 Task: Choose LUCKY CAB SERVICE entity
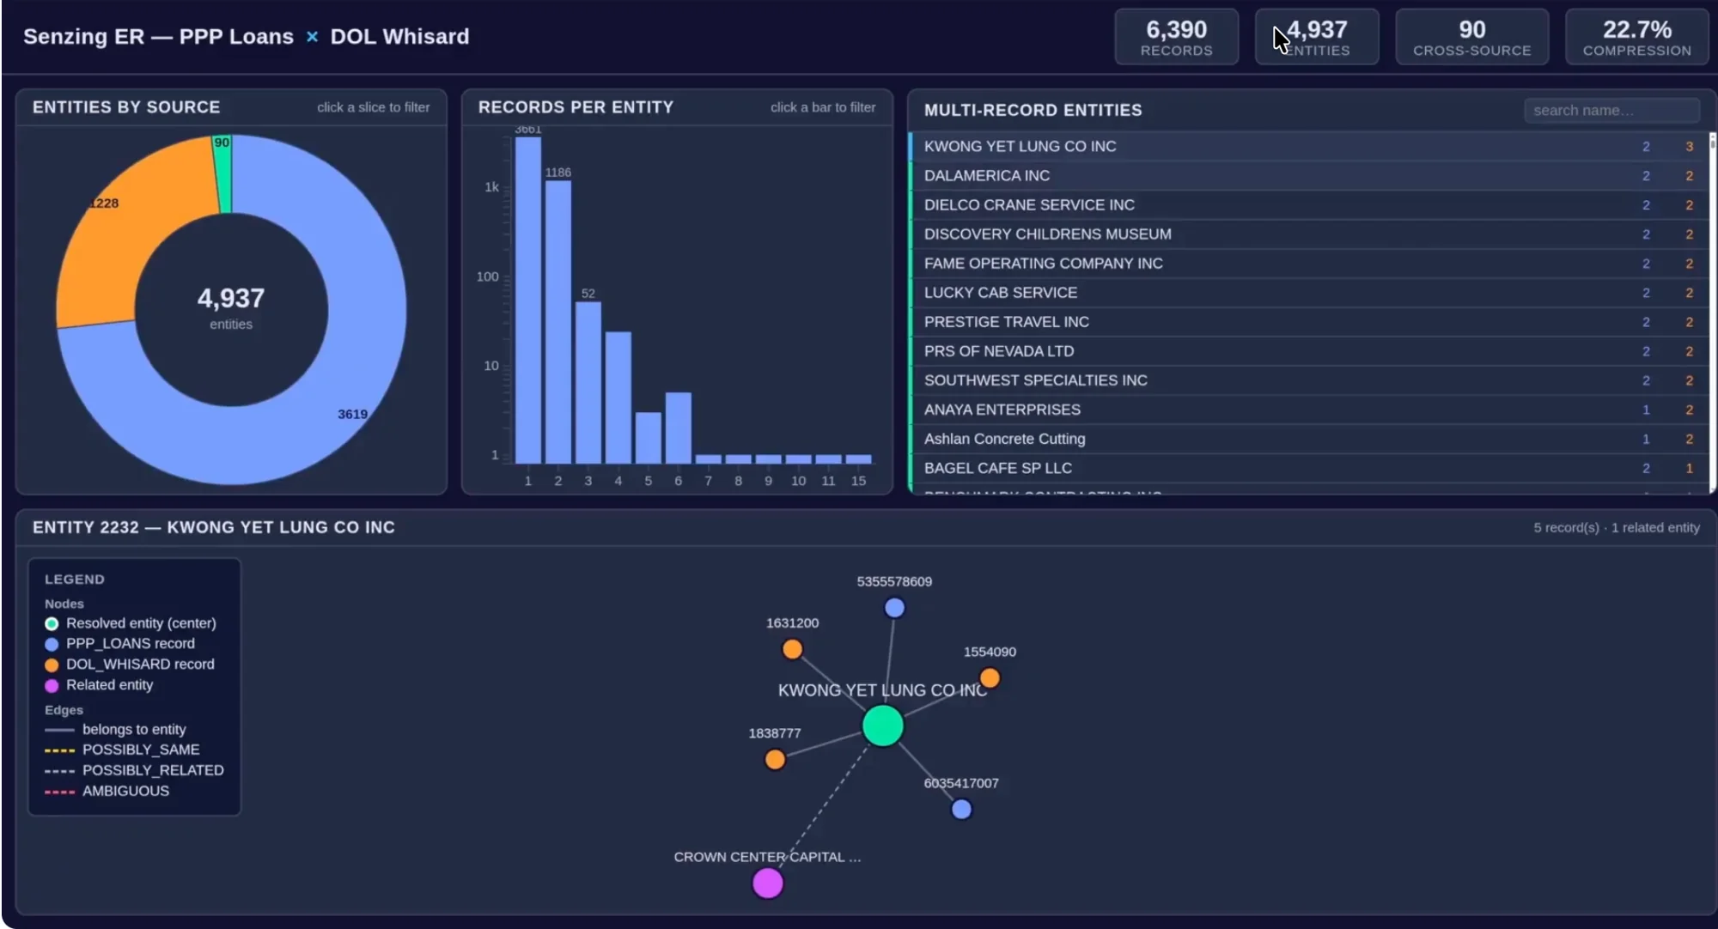[1309, 293]
